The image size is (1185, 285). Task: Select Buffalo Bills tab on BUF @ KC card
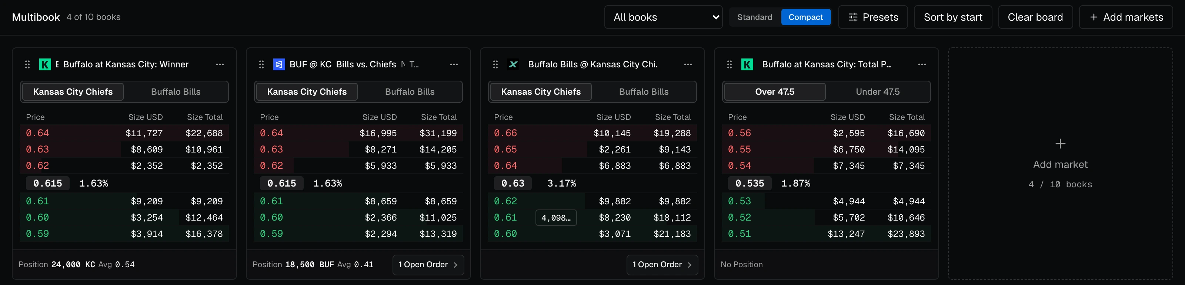tap(410, 91)
